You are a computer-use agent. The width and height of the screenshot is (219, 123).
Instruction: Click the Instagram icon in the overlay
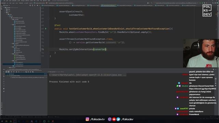(88, 119)
